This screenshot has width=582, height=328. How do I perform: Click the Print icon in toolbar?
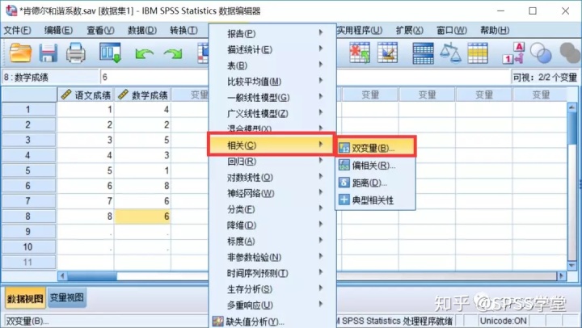[x=76, y=53]
